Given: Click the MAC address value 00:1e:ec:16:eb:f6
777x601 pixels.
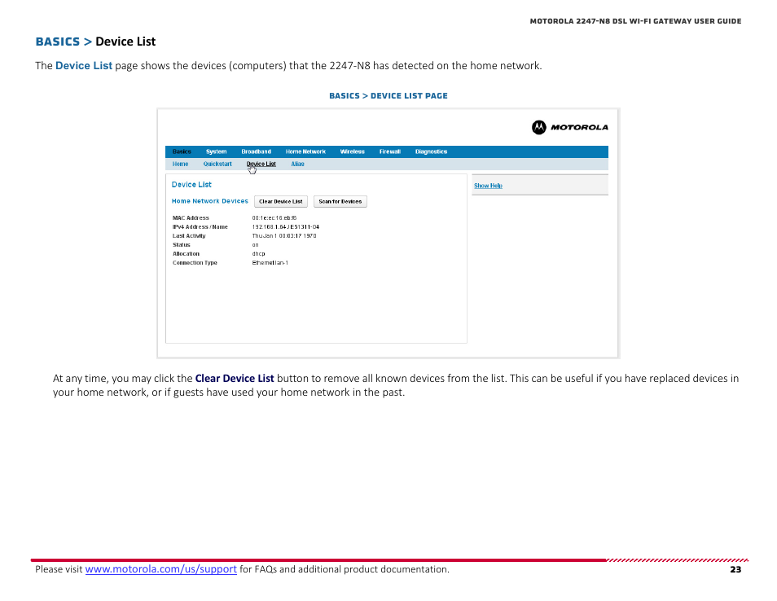Looking at the screenshot, I should pos(274,218).
